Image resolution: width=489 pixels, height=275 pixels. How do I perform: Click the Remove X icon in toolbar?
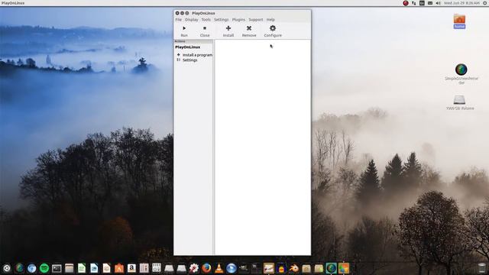(x=249, y=28)
